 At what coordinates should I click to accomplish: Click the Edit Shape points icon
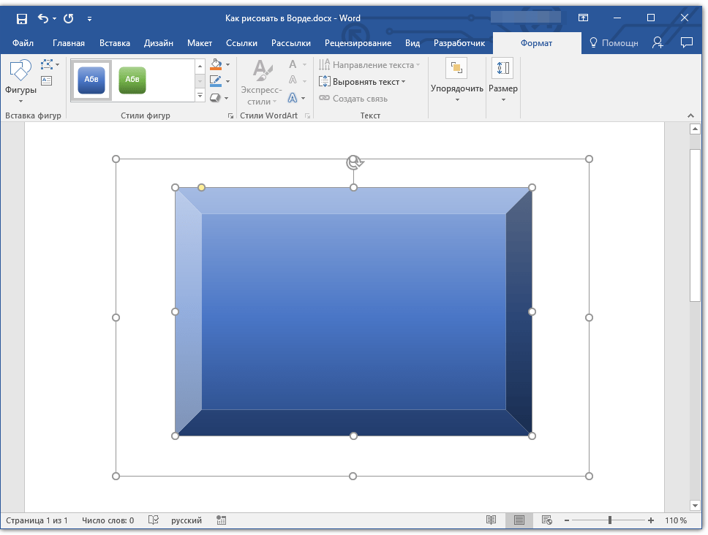[x=48, y=65]
